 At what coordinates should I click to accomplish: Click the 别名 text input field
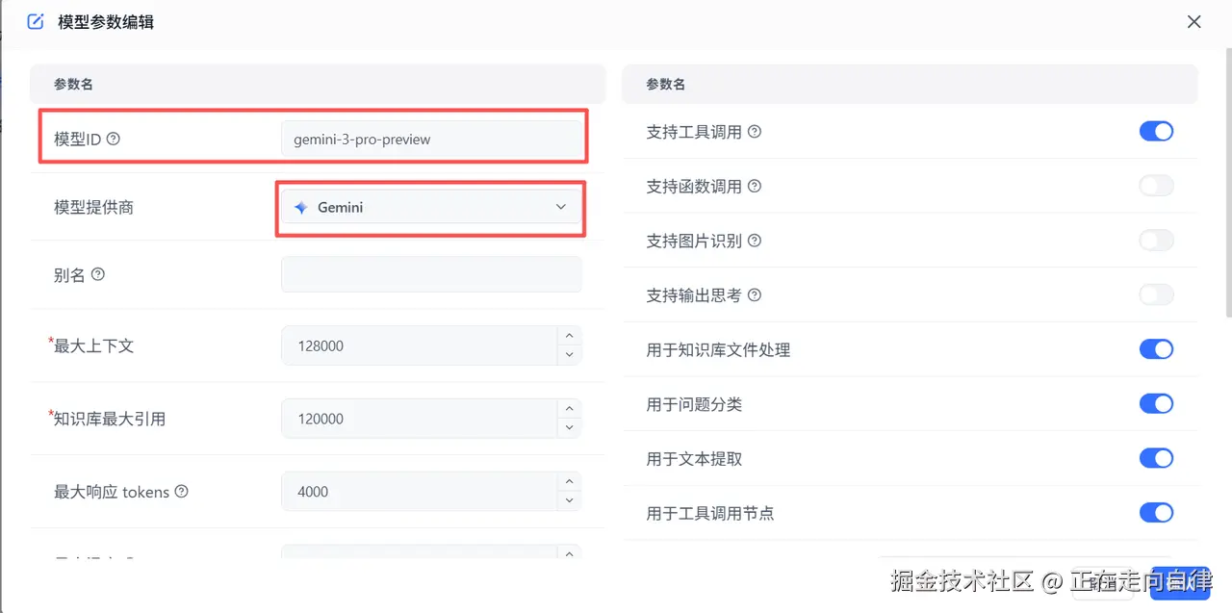430,274
